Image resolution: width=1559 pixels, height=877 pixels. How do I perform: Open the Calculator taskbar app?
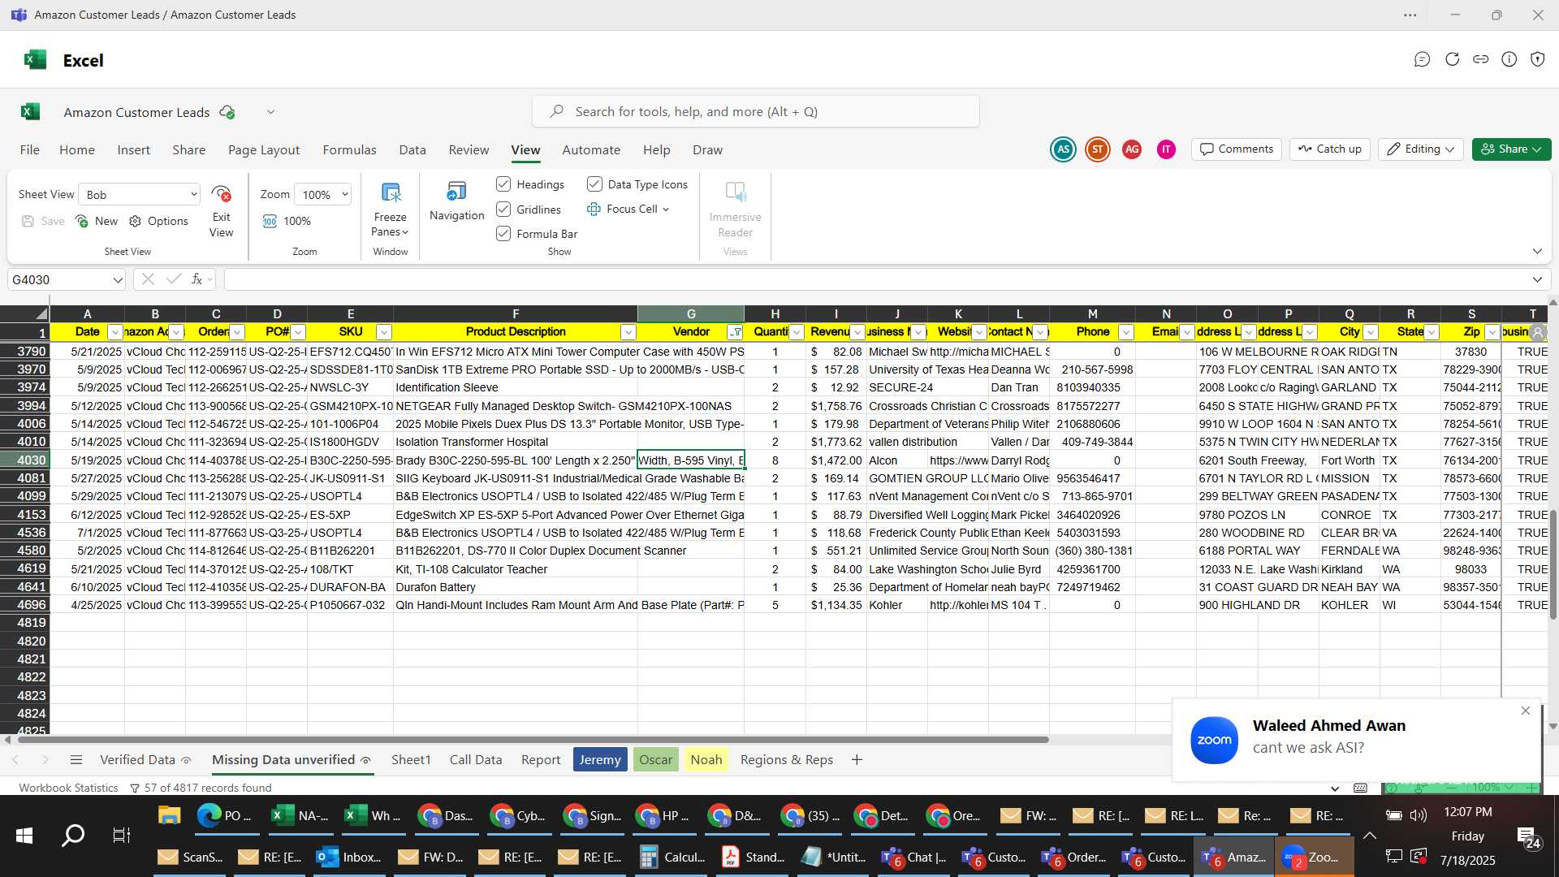click(672, 857)
